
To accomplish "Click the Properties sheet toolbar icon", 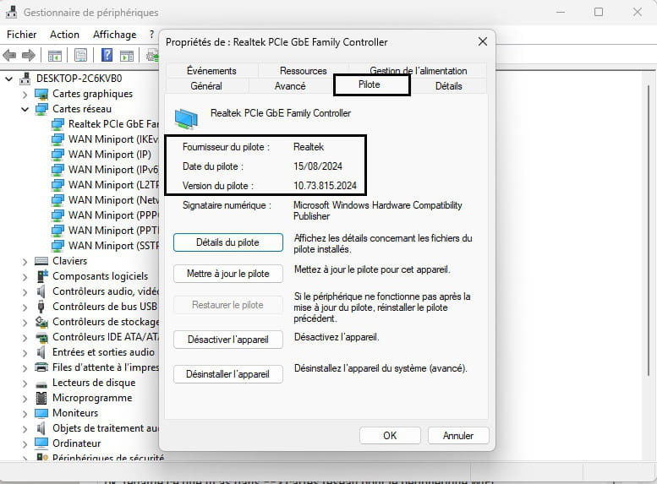I will [x=80, y=55].
